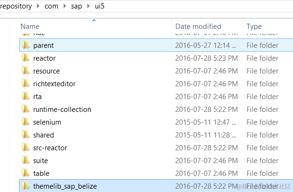The width and height of the screenshot is (293, 192).
Task: Click the richtexteditor folder icon
Action: (26, 83)
